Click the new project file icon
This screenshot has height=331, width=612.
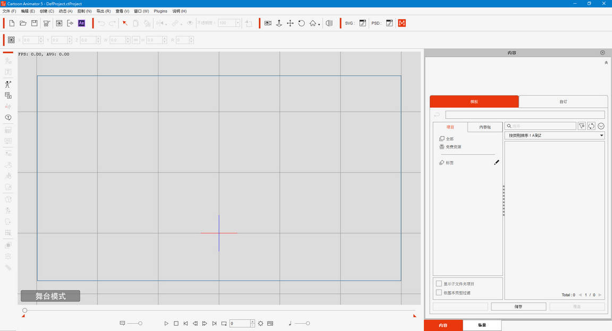click(x=12, y=23)
